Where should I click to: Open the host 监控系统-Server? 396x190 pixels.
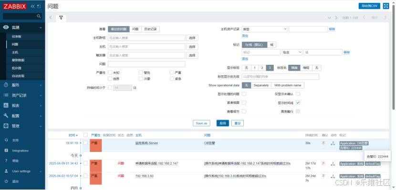146,143
